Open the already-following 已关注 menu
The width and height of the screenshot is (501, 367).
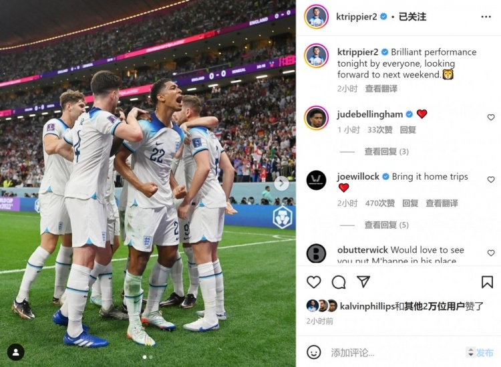[412, 17]
